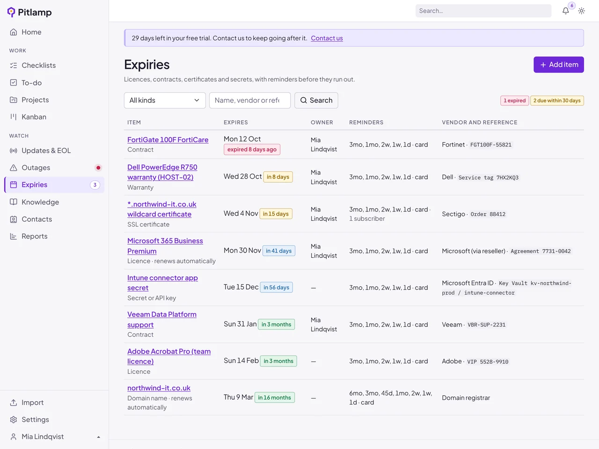Open Veeam Data Platform support item
This screenshot has height=449, width=599.
click(x=162, y=319)
